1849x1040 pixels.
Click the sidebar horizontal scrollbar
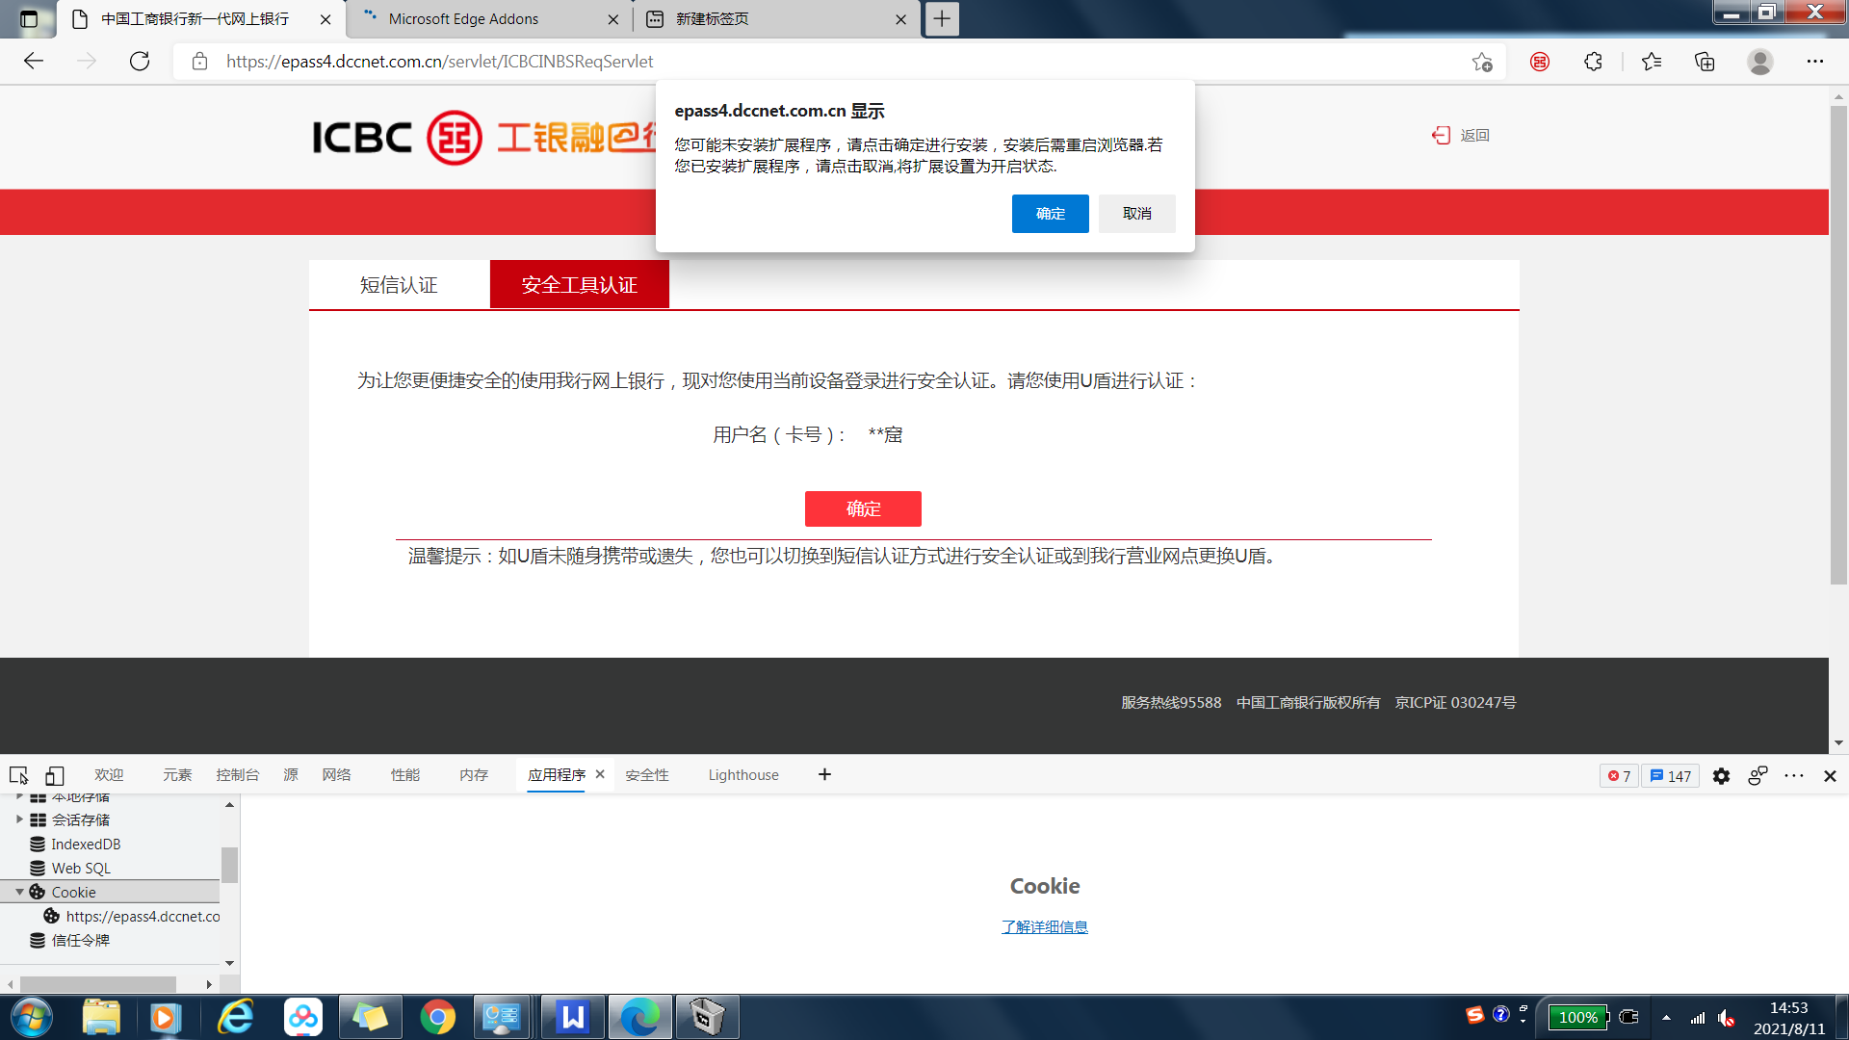[x=97, y=984]
